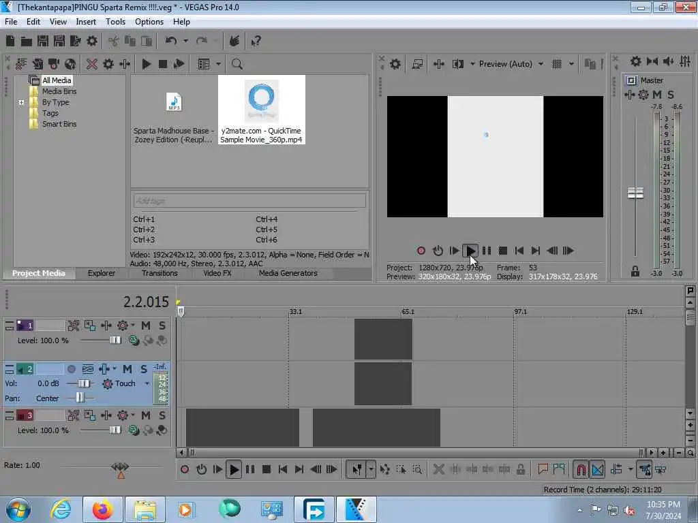
Task: Click the Cut scissors icon
Action: 114,42
